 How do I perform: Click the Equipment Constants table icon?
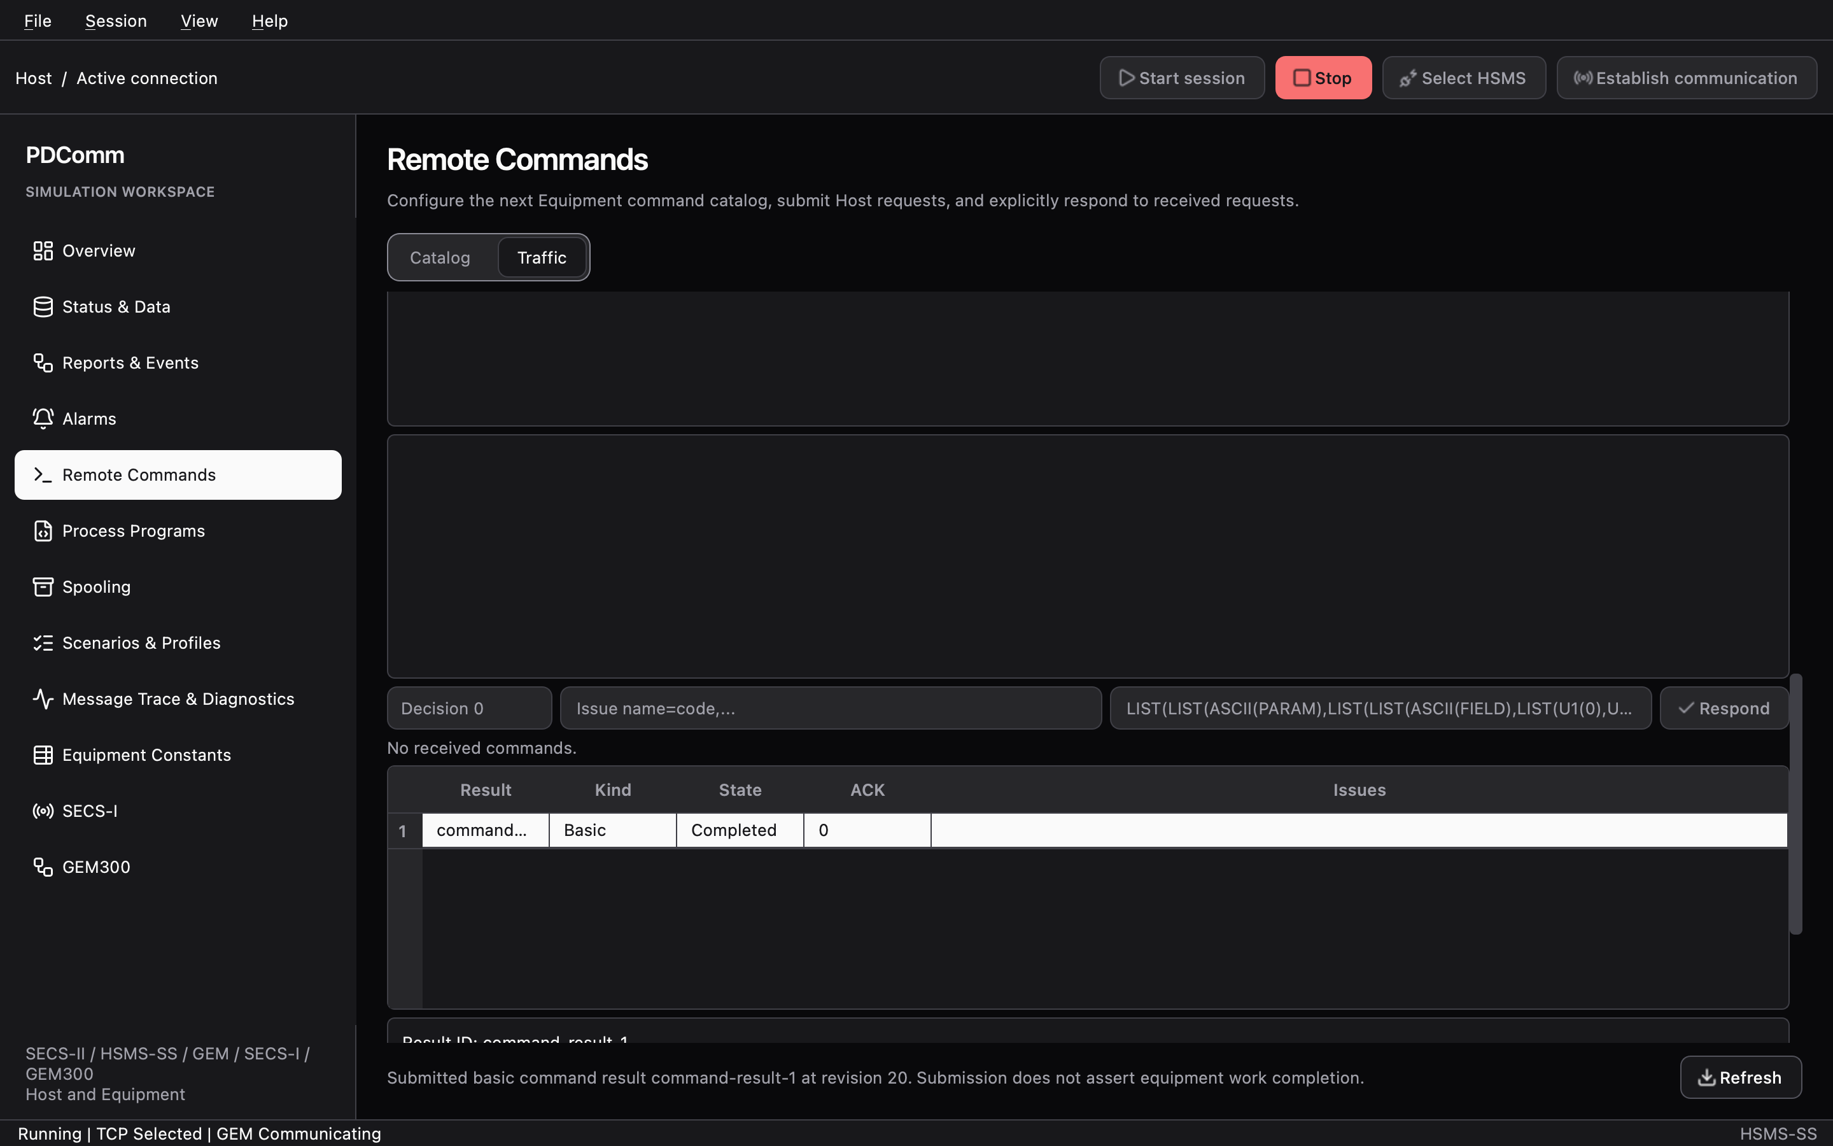43,756
